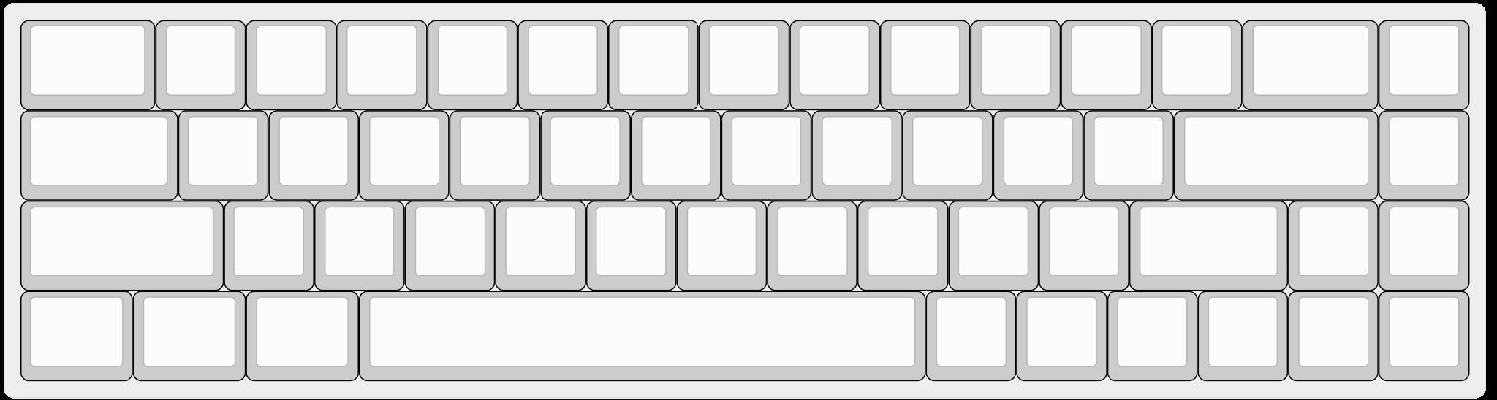Click the second key in the second row
Image resolution: width=1497 pixels, height=400 pixels.
coord(223,155)
